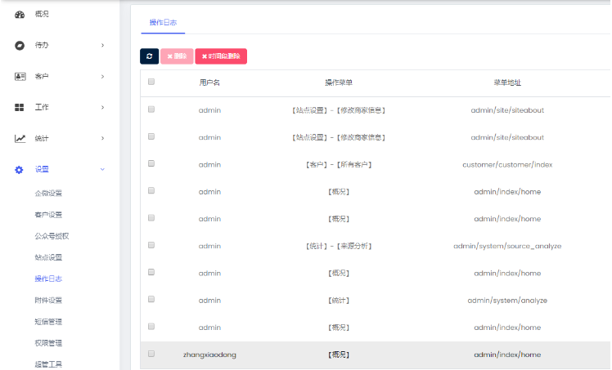The width and height of the screenshot is (612, 370).
Task: Expand the 工作 menu chevron
Action: coord(102,107)
